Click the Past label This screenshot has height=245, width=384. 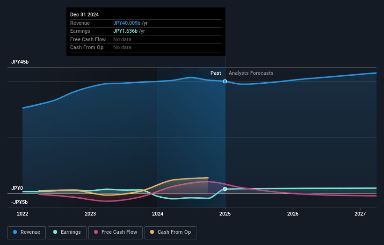click(x=216, y=73)
